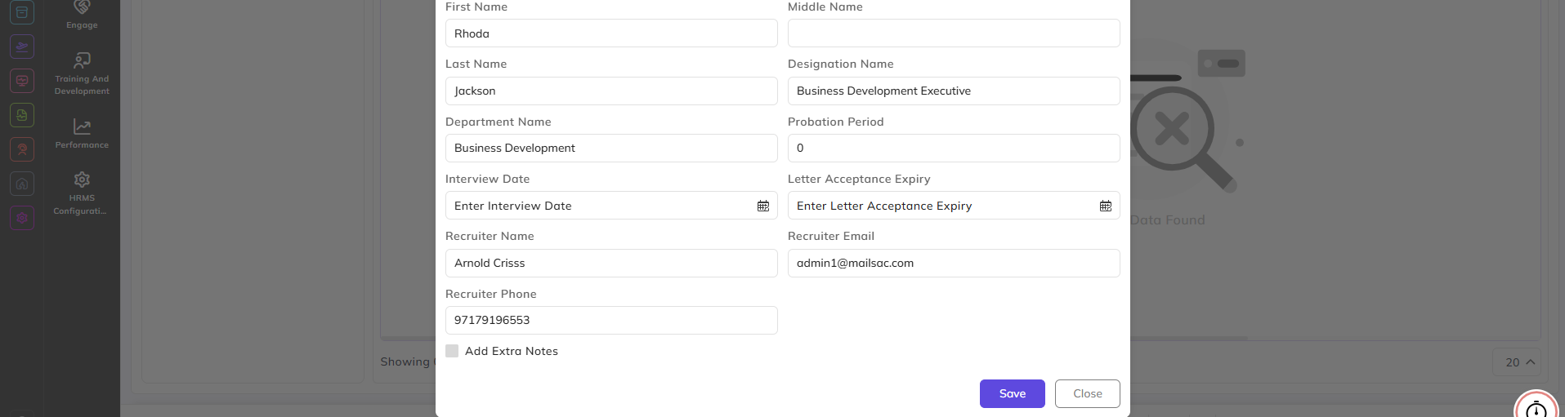This screenshot has height=417, width=1565.
Task: Click the red monitor sidebar icon
Action: coord(22,81)
